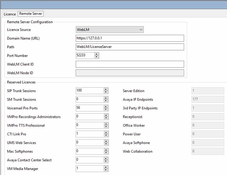227x175 pixels.
Task: Click the 3rd Party IP Endpoints box
Action: [x=208, y=108]
